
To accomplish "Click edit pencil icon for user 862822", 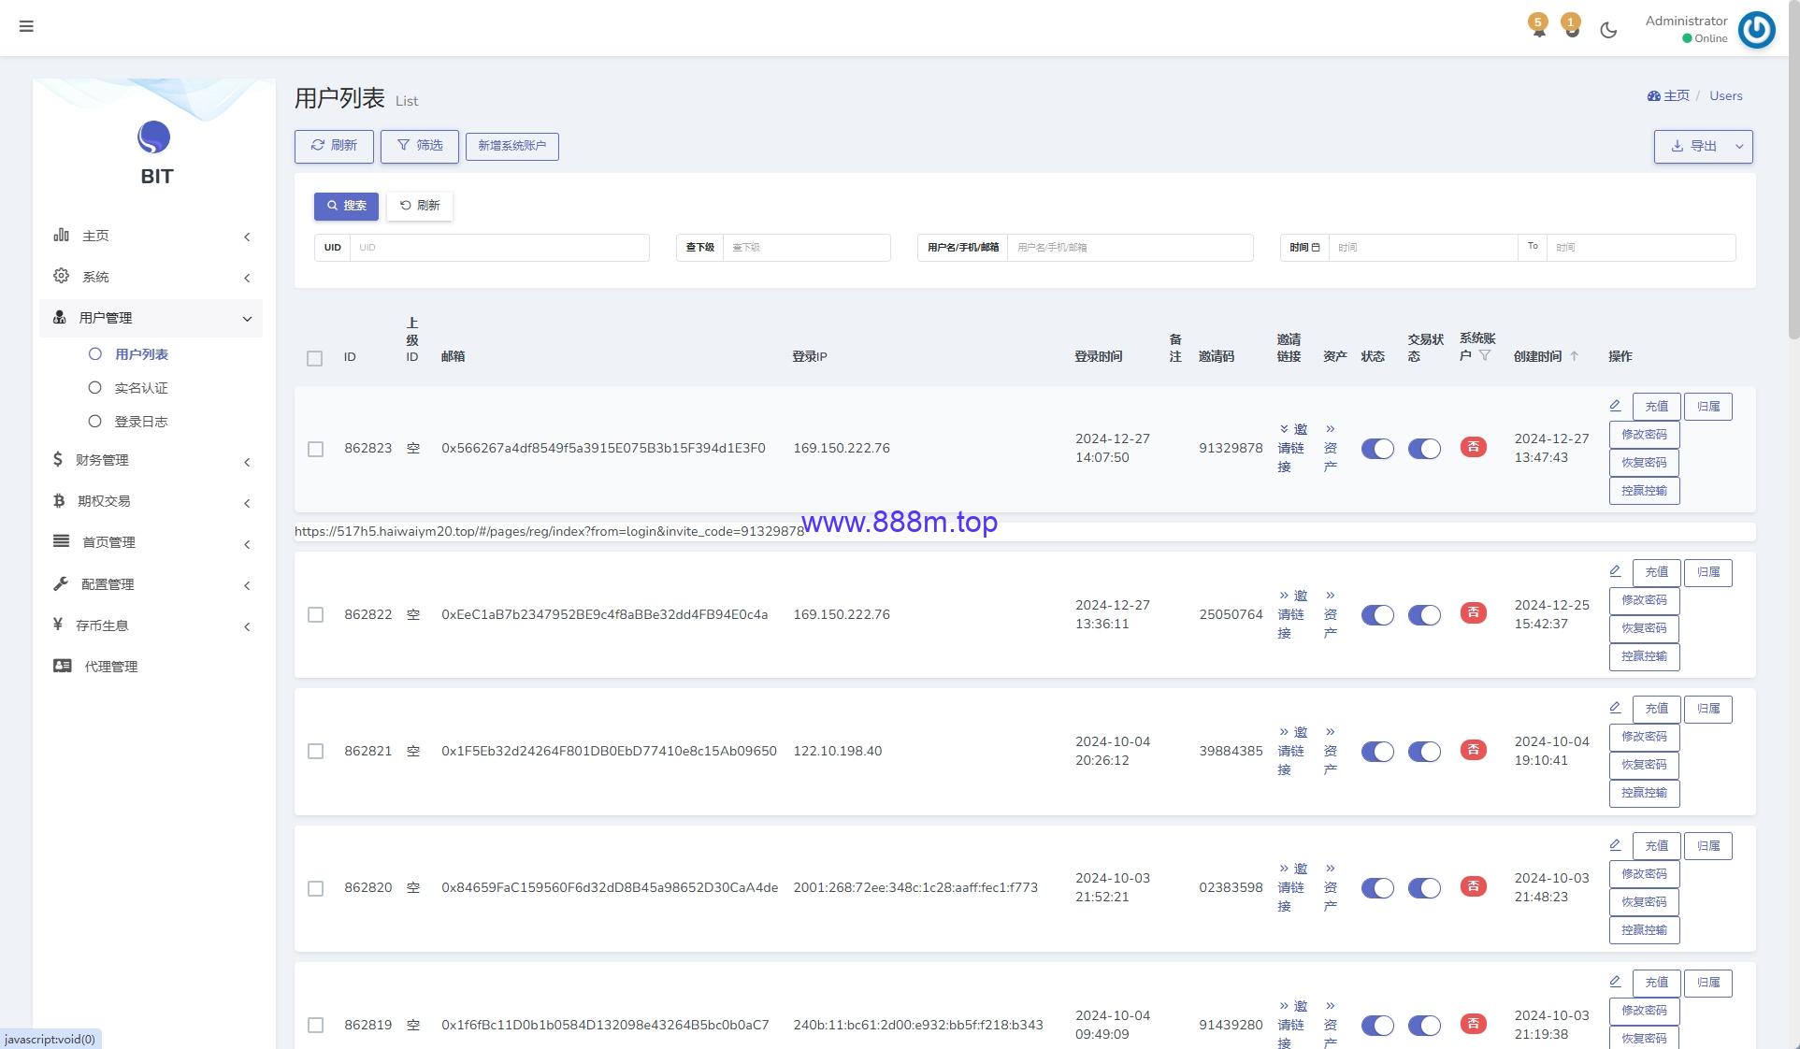I will click(1615, 571).
